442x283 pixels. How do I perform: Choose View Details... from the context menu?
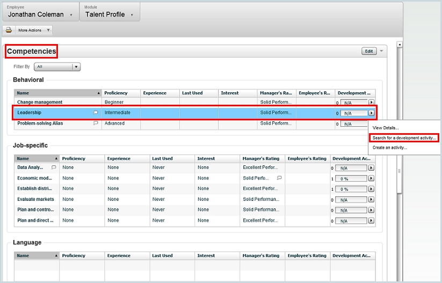[386, 128]
